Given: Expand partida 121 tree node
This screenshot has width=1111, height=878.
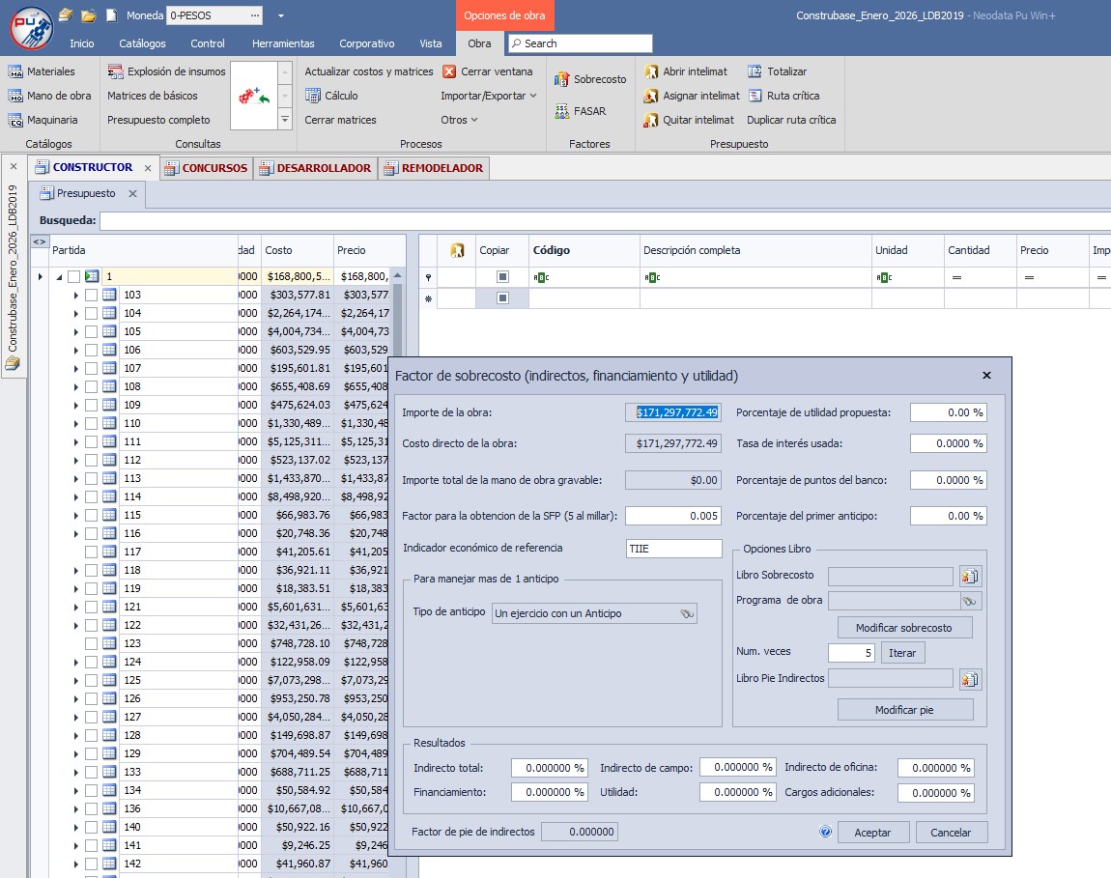Looking at the screenshot, I should (75, 608).
